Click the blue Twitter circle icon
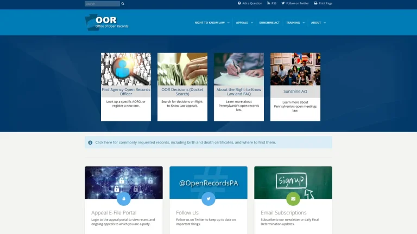Viewport: 417px width, 234px height. click(208, 199)
